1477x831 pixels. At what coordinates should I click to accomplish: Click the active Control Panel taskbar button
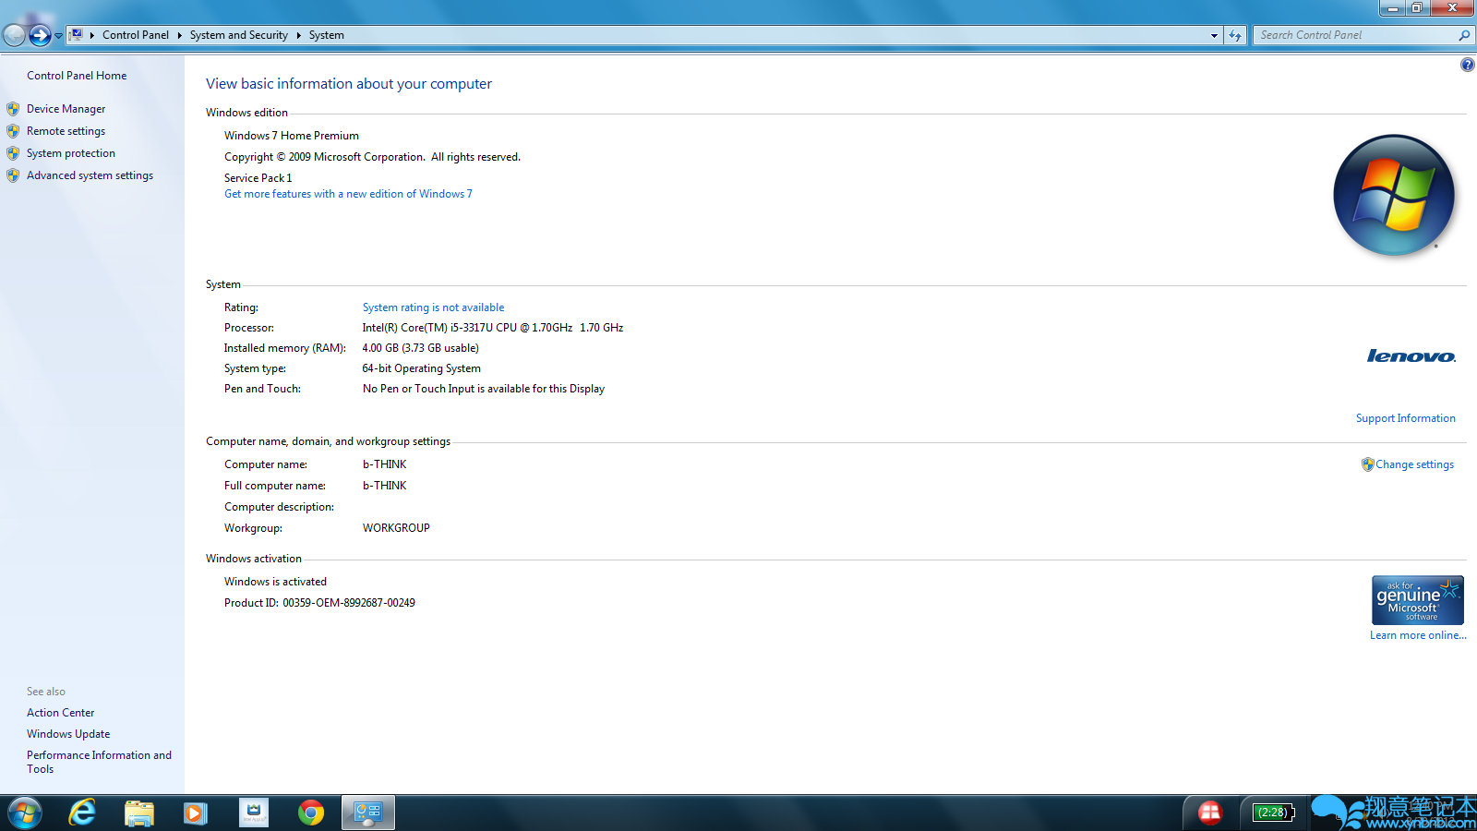click(368, 813)
